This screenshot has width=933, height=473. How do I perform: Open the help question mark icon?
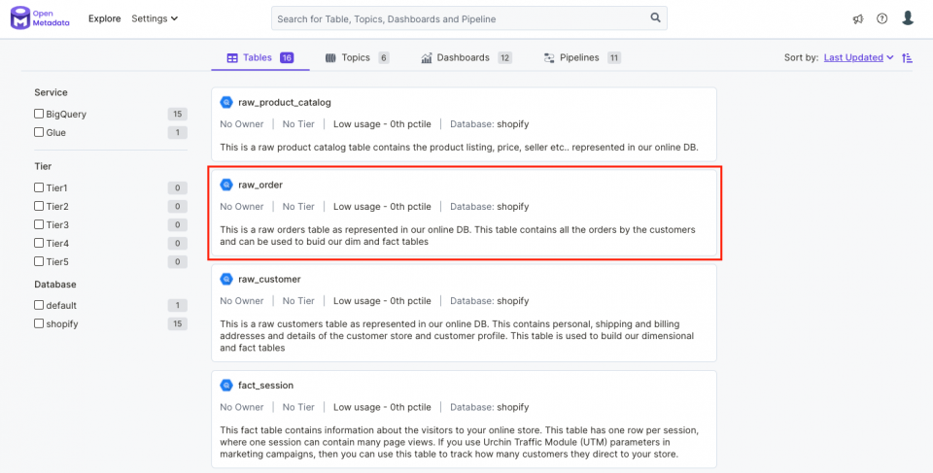tap(881, 18)
